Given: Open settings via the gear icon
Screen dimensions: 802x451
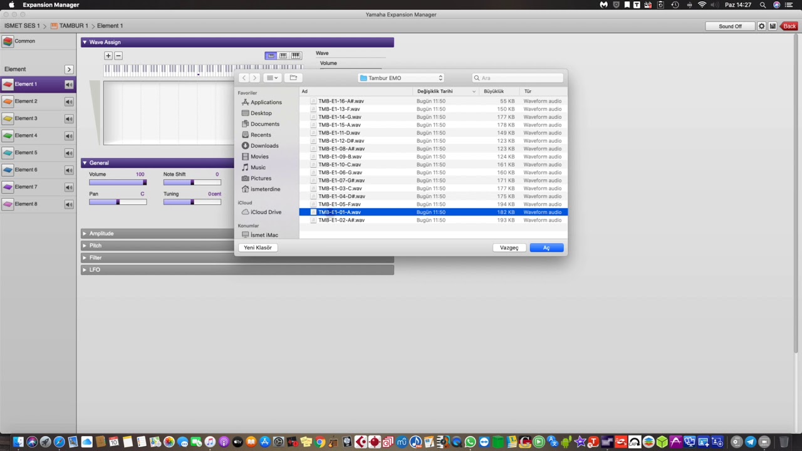Looking at the screenshot, I should pyautogui.click(x=762, y=26).
